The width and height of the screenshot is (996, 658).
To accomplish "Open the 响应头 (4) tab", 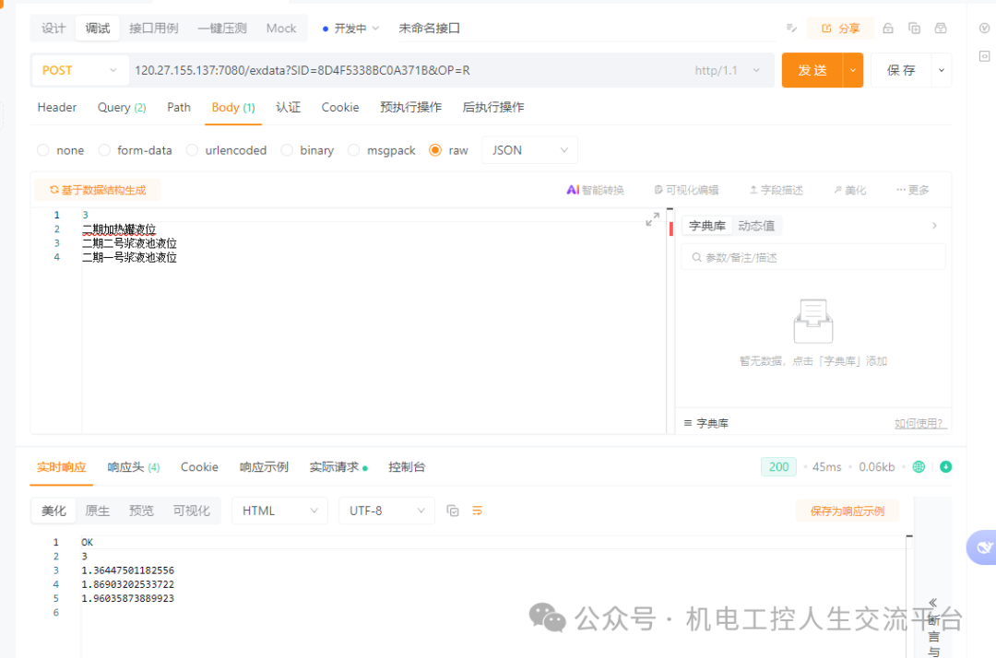I will pos(134,467).
